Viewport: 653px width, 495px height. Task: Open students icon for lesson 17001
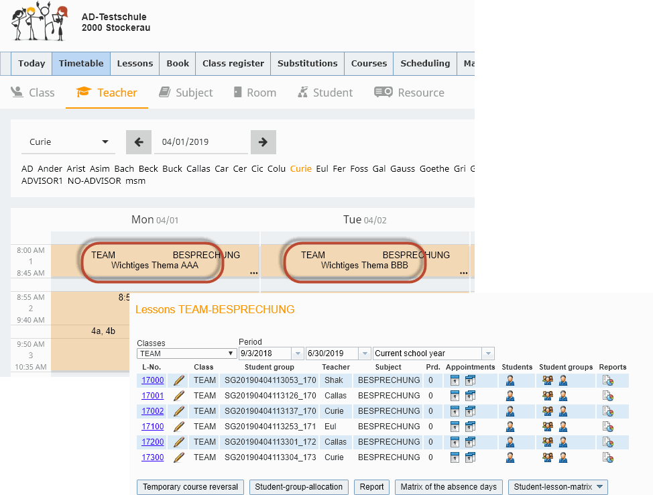(510, 396)
